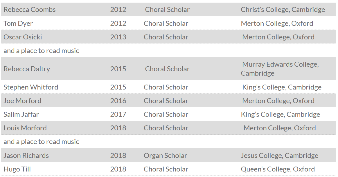Click the Jesus College, Cambridge cell
This screenshot has width=338, height=177.
pyautogui.click(x=279, y=156)
